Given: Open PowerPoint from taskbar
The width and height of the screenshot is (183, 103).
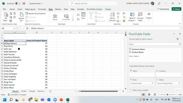Looking at the screenshot, I should (x=61, y=100).
